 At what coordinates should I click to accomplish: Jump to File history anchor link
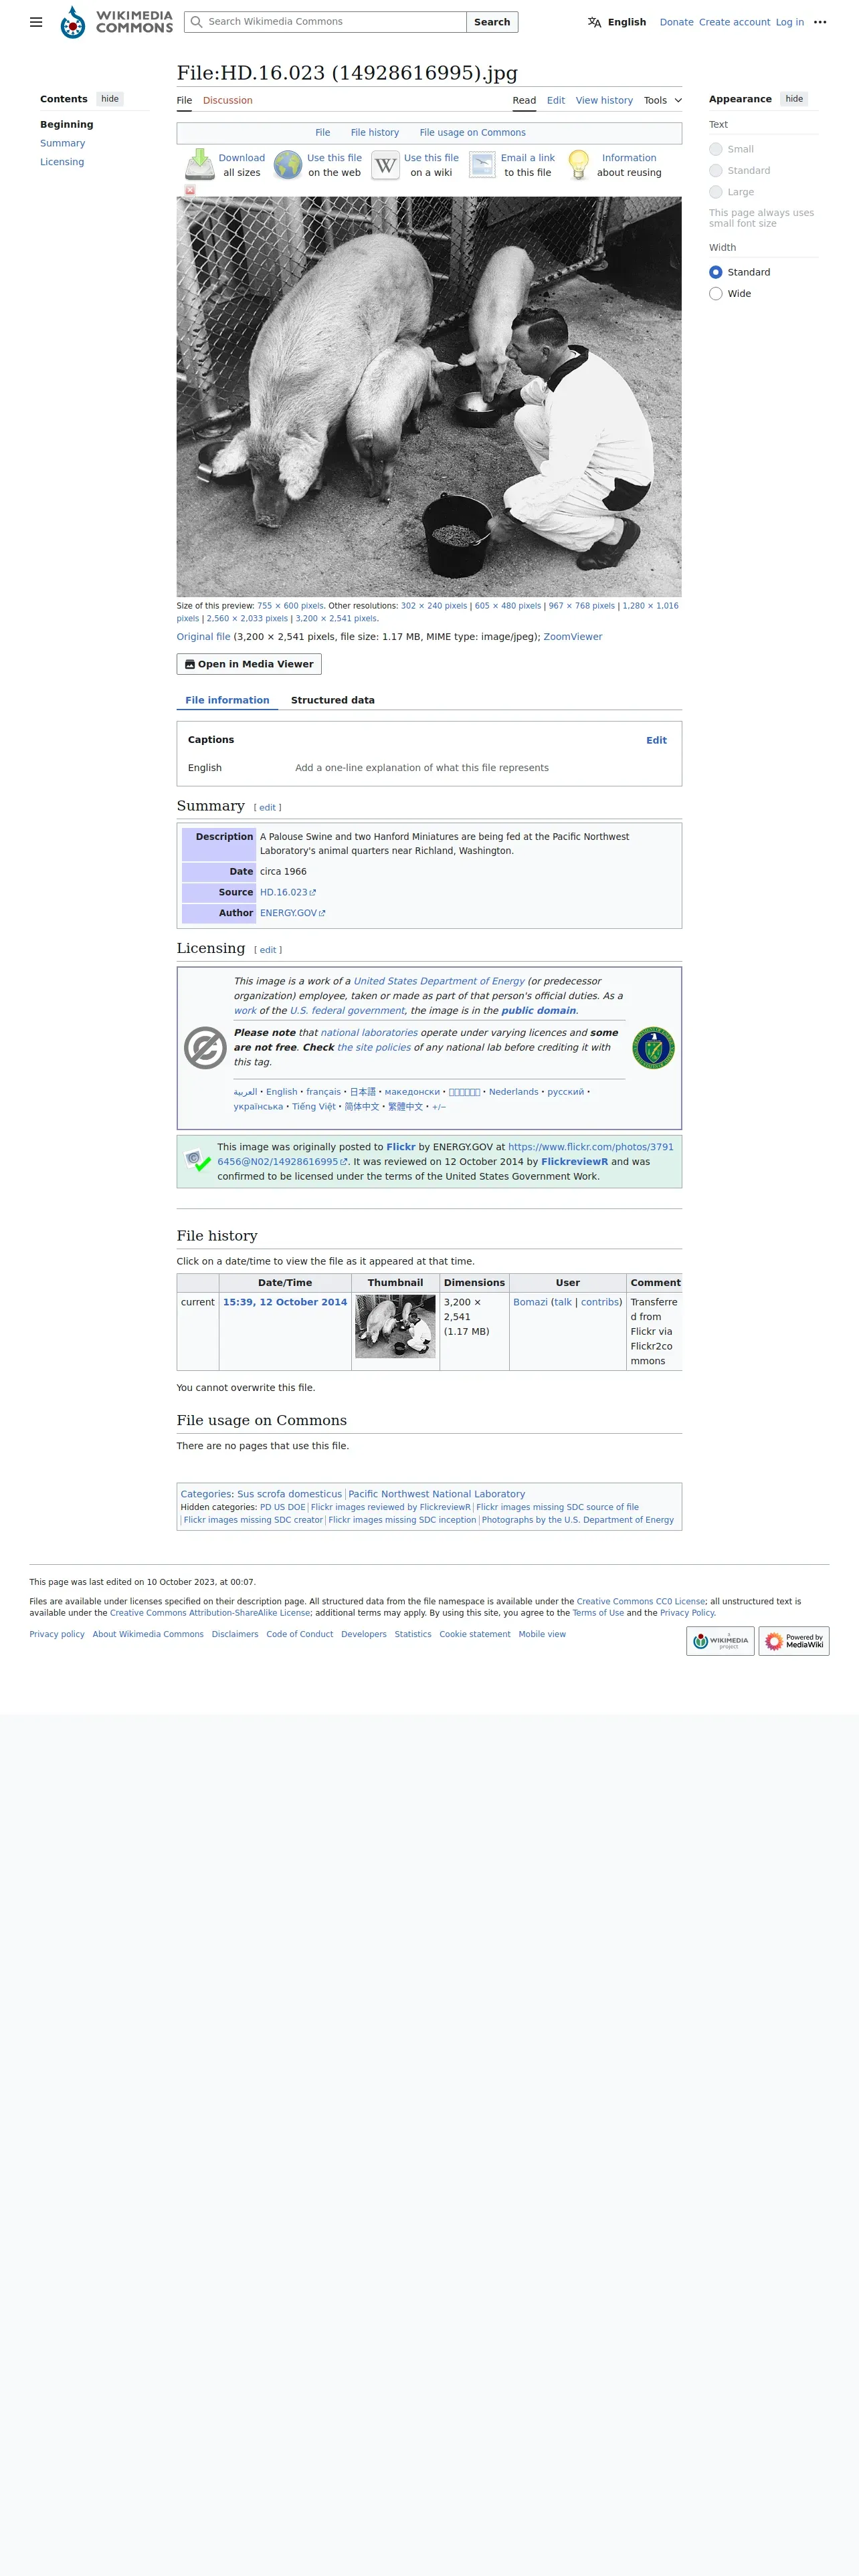pyautogui.click(x=375, y=132)
